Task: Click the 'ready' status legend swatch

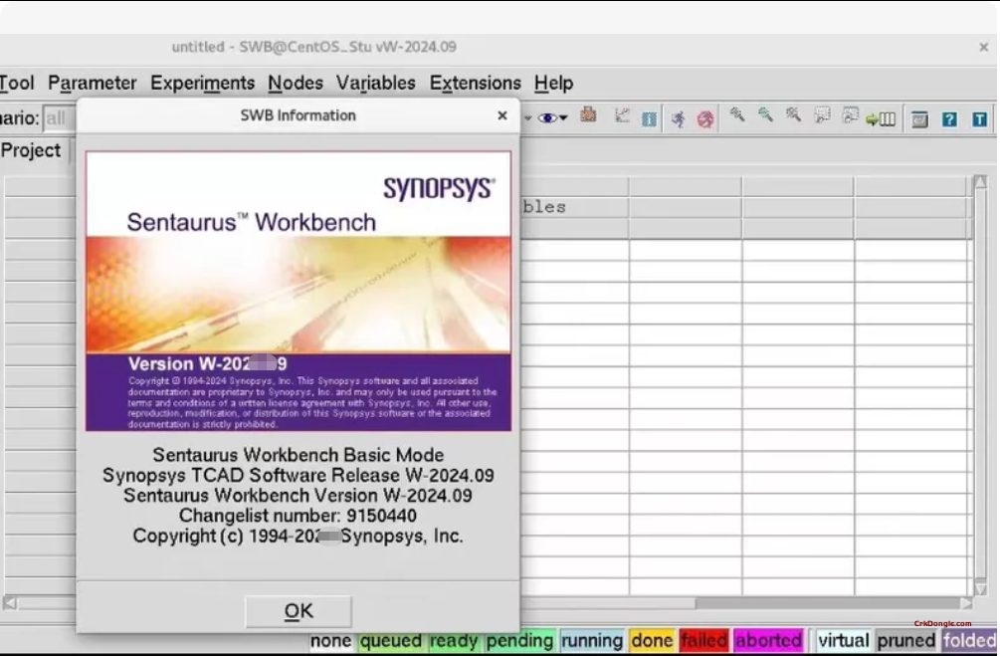Action: (454, 640)
